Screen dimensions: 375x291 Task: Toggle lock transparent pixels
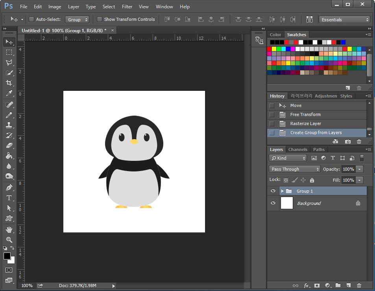[x=286, y=180]
